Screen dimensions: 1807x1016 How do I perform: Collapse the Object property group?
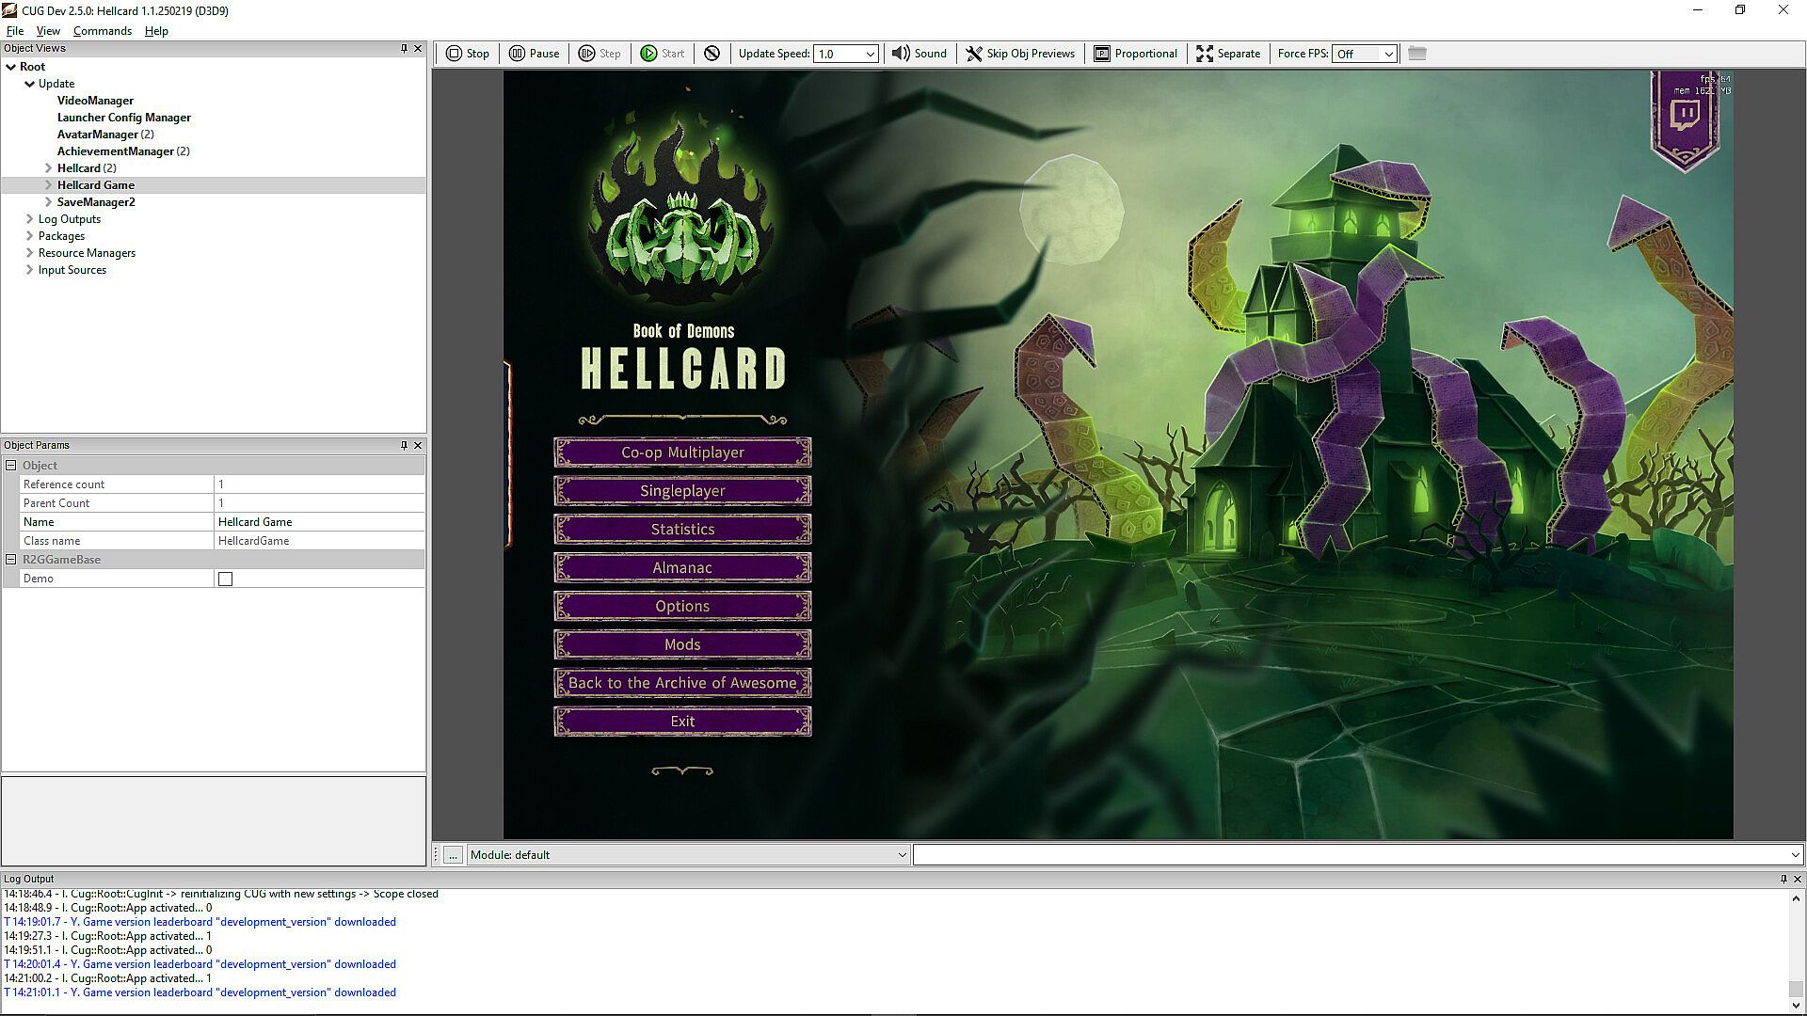pyautogui.click(x=11, y=466)
